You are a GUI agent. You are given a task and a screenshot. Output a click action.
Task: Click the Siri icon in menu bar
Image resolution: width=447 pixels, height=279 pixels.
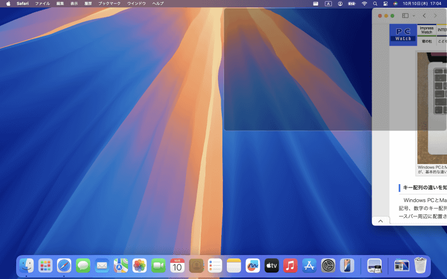click(396, 4)
